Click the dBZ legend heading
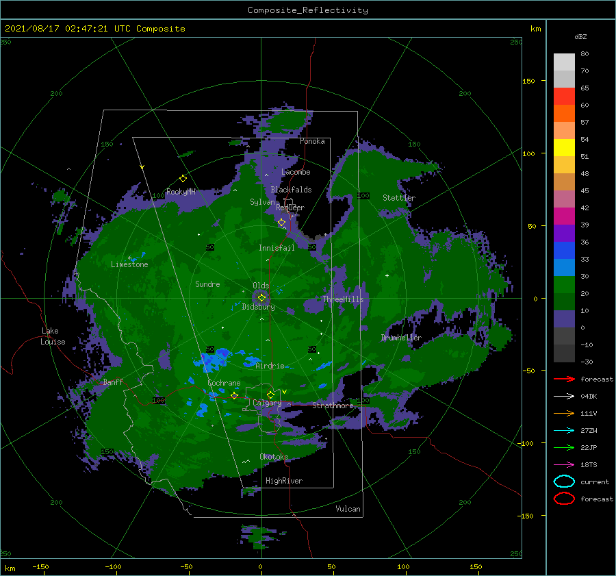616x576 pixels. tap(580, 36)
